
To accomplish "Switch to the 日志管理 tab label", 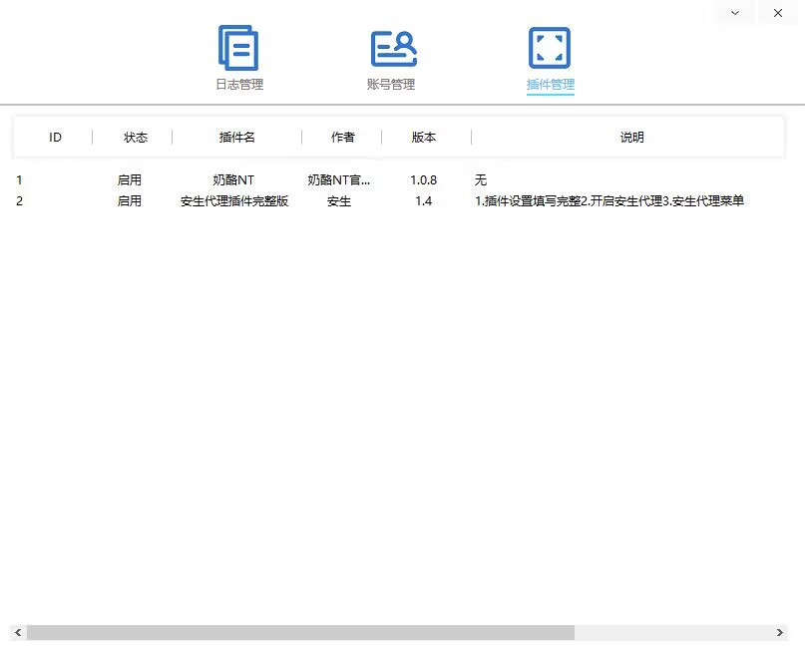I will click(239, 85).
